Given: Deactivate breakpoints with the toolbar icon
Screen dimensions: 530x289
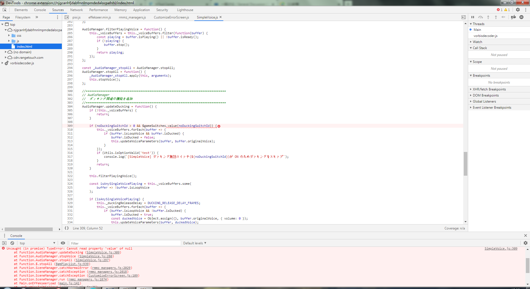Looking at the screenshot, I should (513, 17).
